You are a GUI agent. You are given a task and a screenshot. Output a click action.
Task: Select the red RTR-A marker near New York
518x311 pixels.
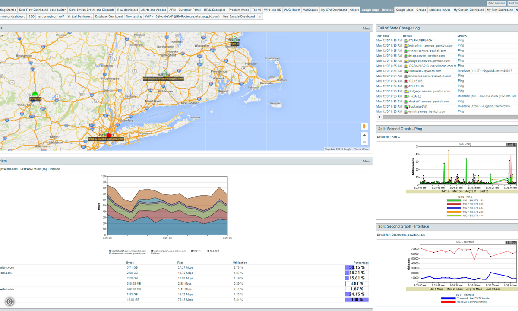click(109, 135)
